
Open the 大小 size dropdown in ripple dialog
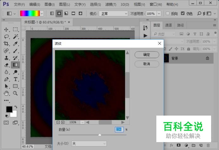click(x=89, y=144)
